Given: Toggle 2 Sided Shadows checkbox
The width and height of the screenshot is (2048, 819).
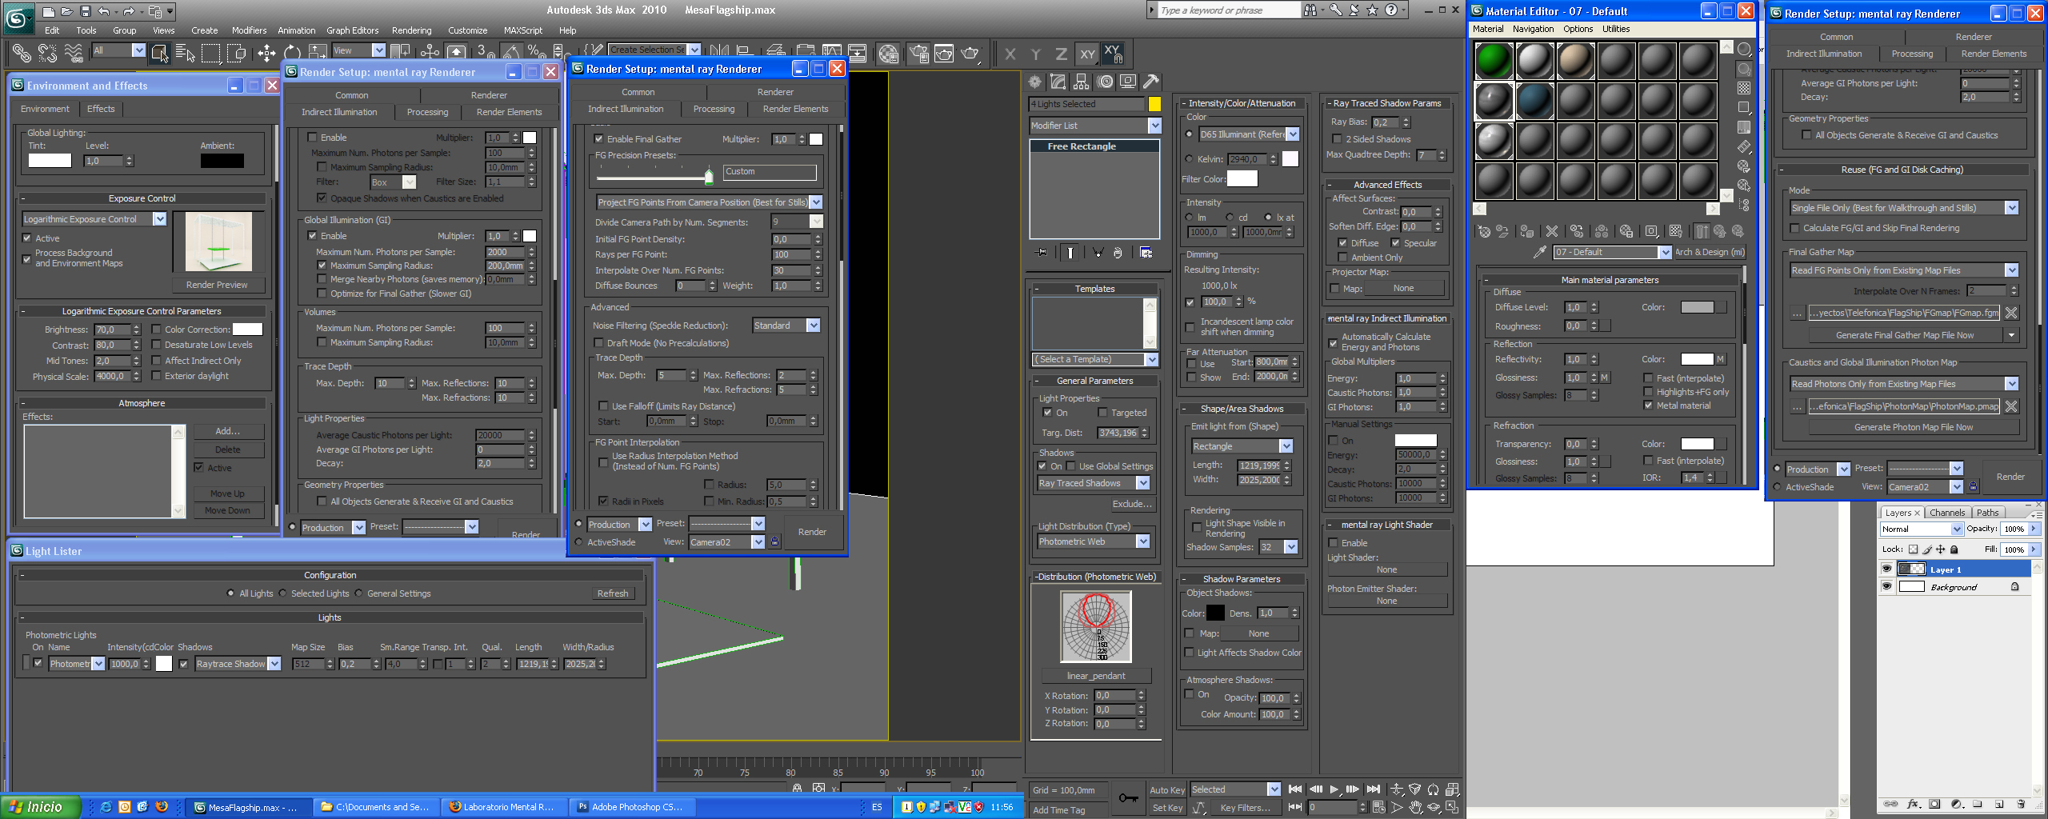Looking at the screenshot, I should (x=1337, y=139).
